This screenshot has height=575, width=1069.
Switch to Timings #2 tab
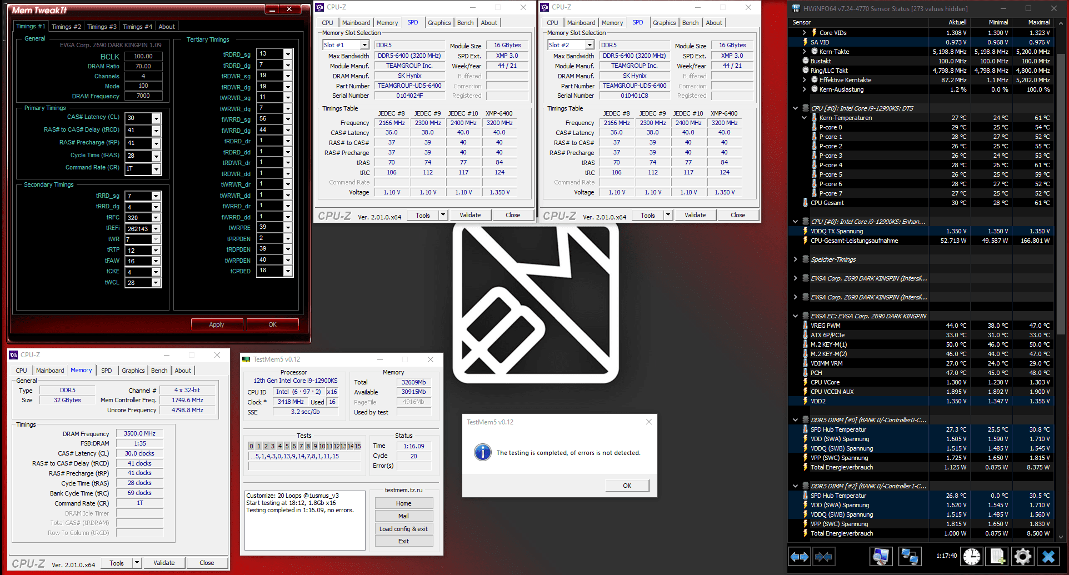point(66,27)
